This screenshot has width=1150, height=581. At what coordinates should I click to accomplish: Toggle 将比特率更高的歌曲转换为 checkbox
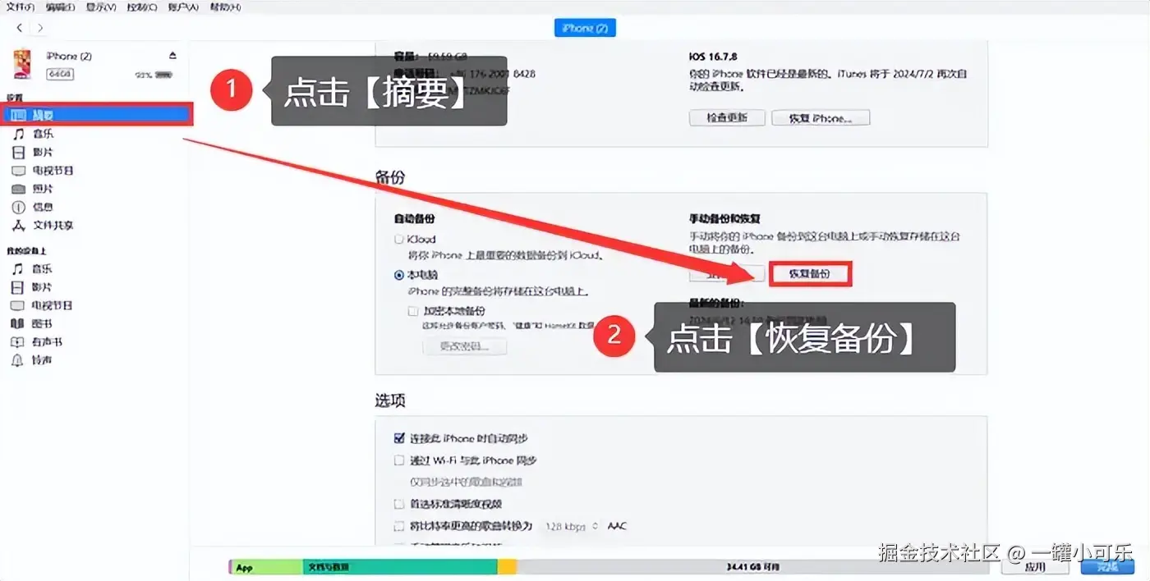click(x=399, y=526)
